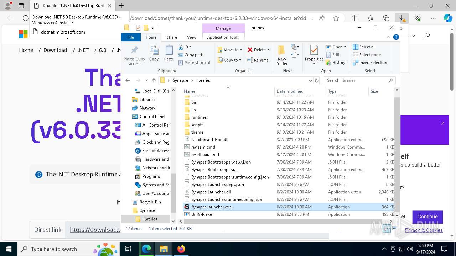This screenshot has width=456, height=256.
Task: Open Firefox from the taskbar
Action: click(x=181, y=249)
